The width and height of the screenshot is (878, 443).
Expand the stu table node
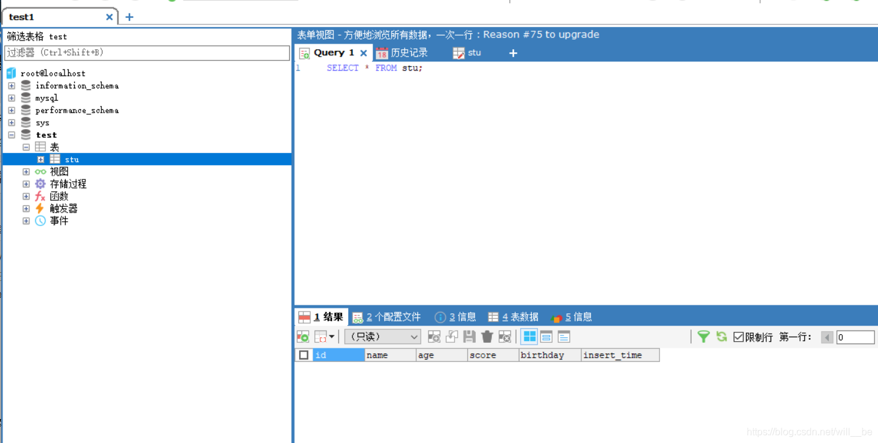41,160
